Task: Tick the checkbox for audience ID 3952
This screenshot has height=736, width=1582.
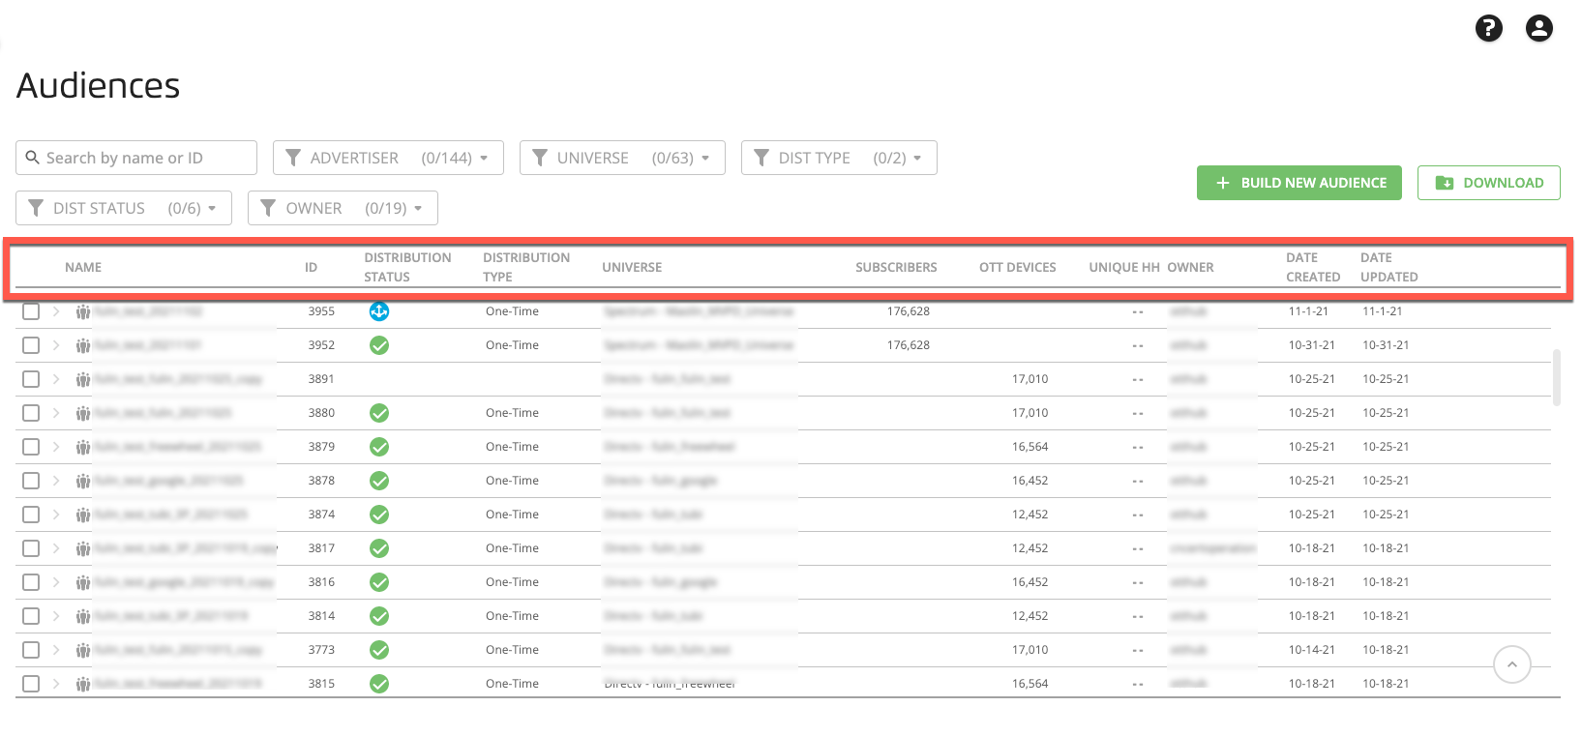Action: 31,345
